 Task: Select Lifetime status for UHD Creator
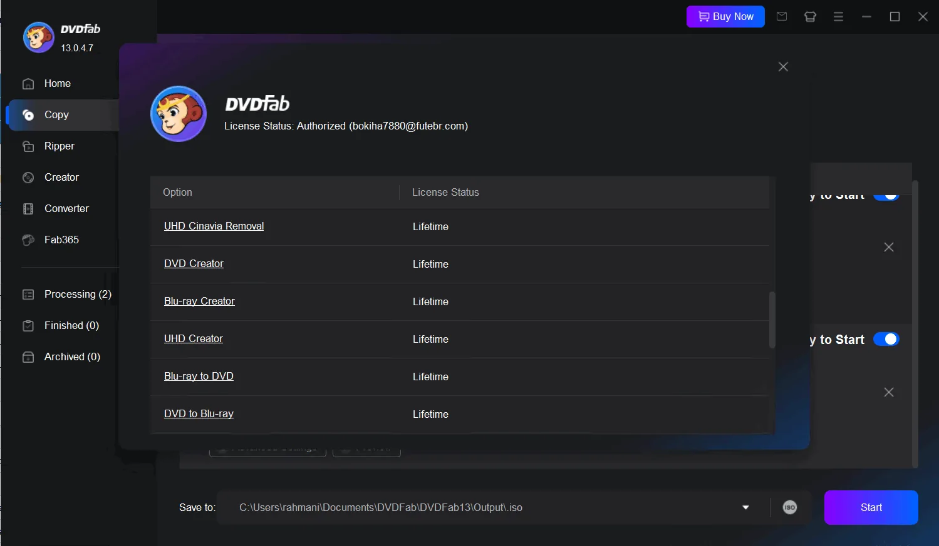coord(430,340)
